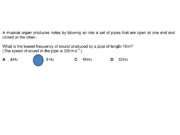Select answer letter C
The width and height of the screenshot is (180, 135).
tap(76, 59)
